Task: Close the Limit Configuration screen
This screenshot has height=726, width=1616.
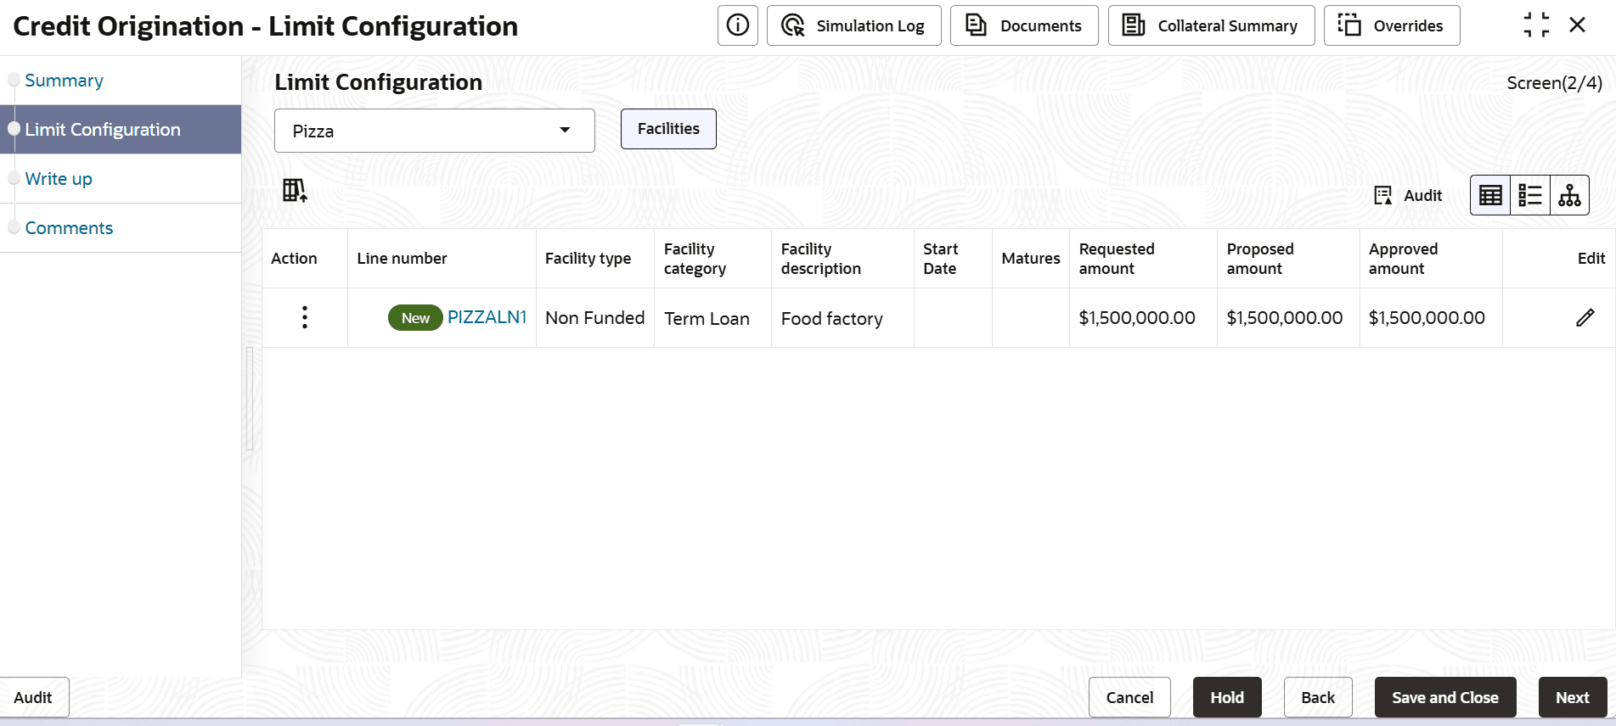Action: (1578, 25)
